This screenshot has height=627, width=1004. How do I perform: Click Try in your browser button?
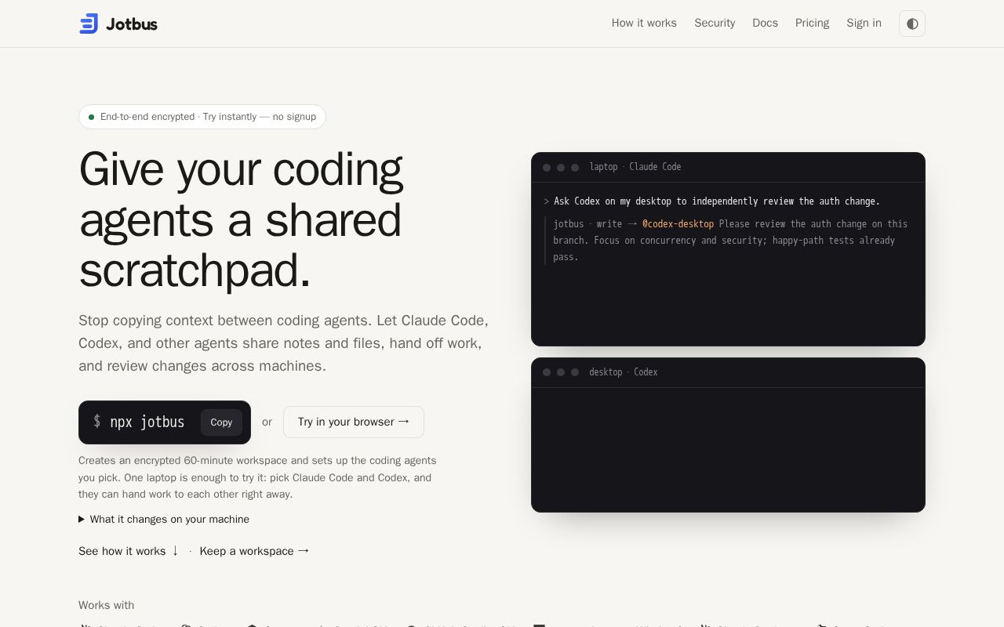(x=354, y=422)
